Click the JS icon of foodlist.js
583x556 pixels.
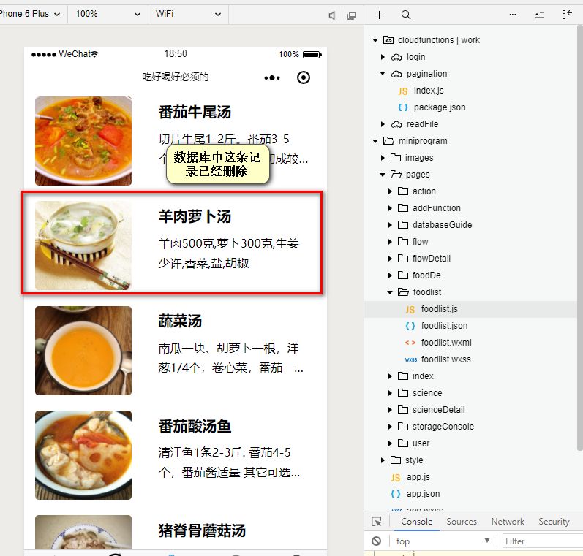tap(410, 309)
